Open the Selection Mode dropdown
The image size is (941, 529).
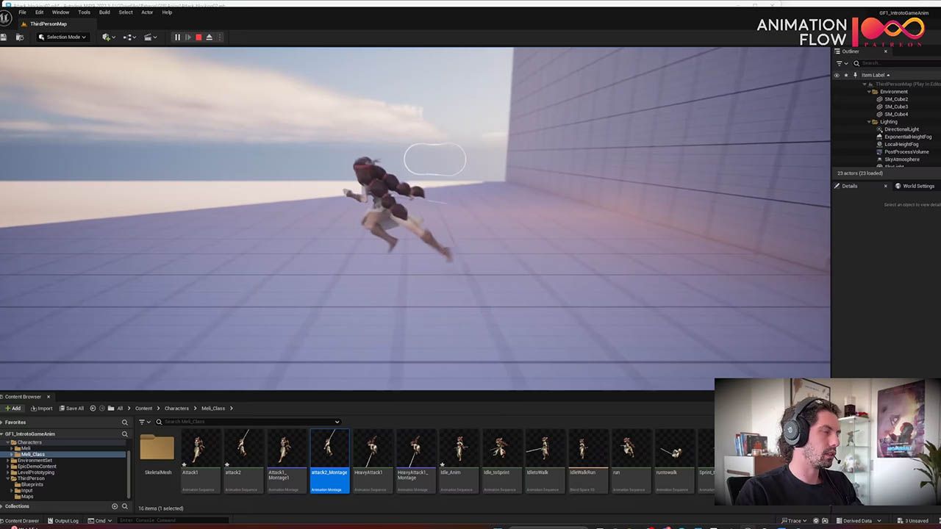(62, 37)
